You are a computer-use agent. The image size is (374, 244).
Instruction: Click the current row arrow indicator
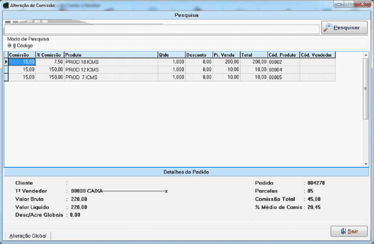pos(6,62)
